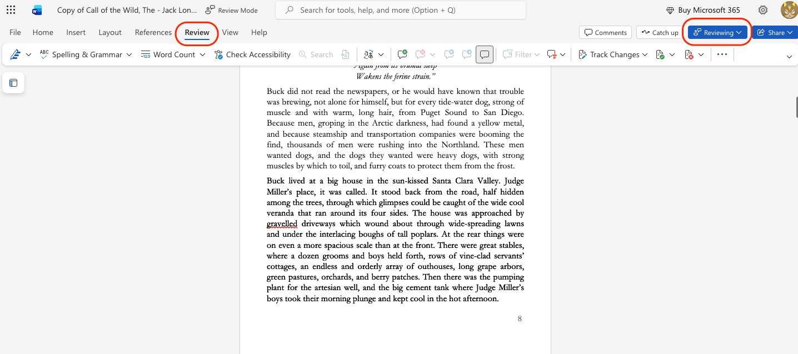Image resolution: width=798 pixels, height=354 pixels.
Task: Select the Review tab
Action: click(197, 32)
